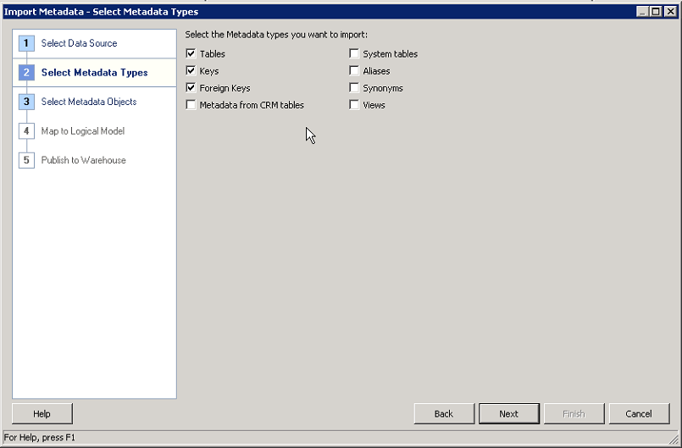Open Help for this wizard
This screenshot has width=682, height=448.
click(42, 414)
